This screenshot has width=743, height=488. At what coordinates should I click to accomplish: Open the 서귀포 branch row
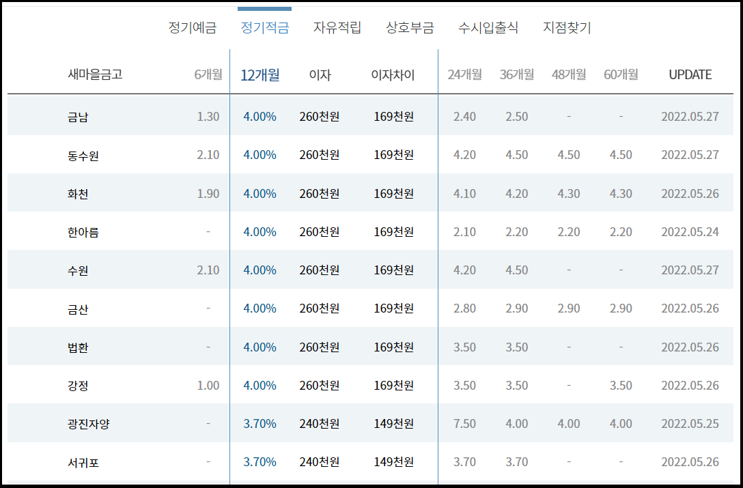(x=370, y=461)
